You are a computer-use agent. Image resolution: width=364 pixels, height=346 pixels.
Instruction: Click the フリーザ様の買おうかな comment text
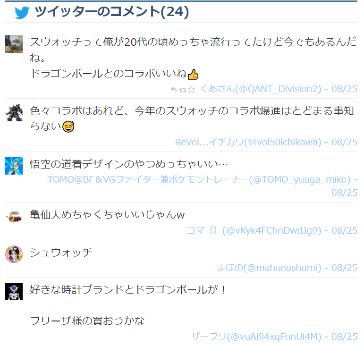pyautogui.click(x=87, y=321)
